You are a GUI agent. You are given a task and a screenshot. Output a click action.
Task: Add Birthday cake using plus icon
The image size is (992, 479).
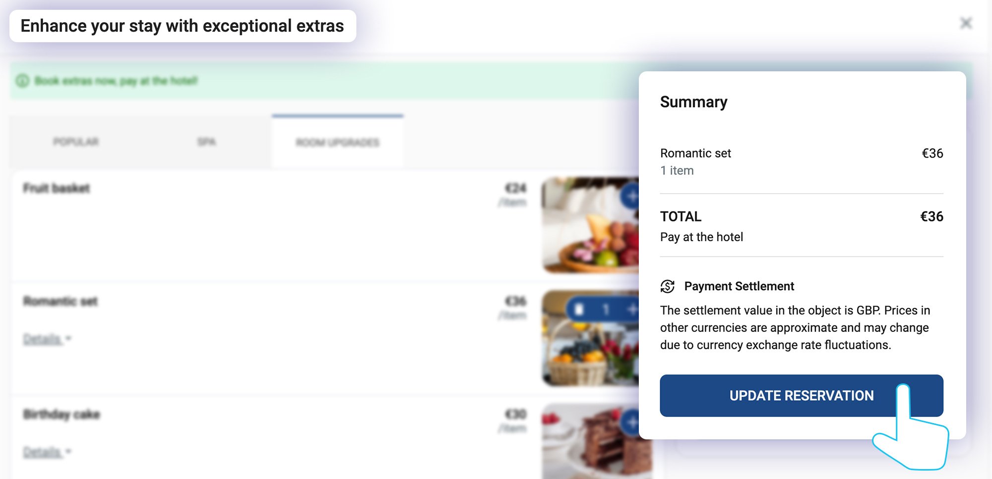631,423
